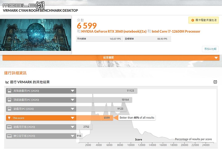Viewport: 222px width, 151px height.
Task: Click the chart icon beside VRMARK results heading
Action: [x=7, y=82]
